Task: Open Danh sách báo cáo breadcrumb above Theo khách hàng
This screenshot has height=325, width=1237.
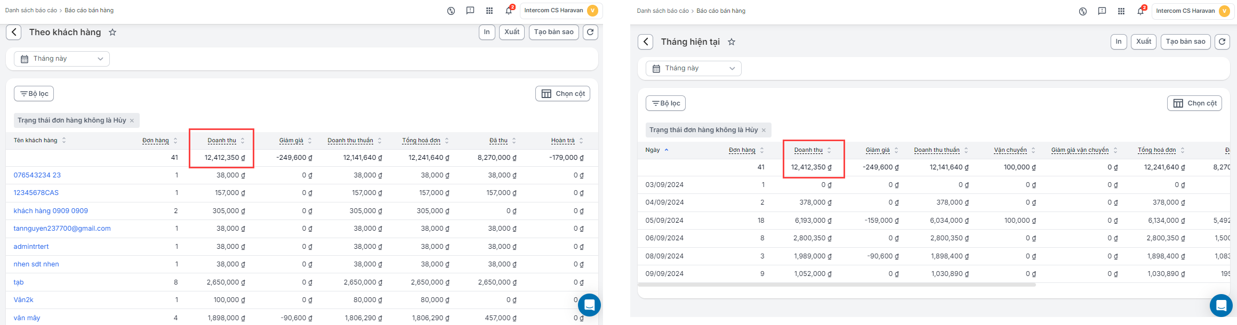Action: [31, 11]
